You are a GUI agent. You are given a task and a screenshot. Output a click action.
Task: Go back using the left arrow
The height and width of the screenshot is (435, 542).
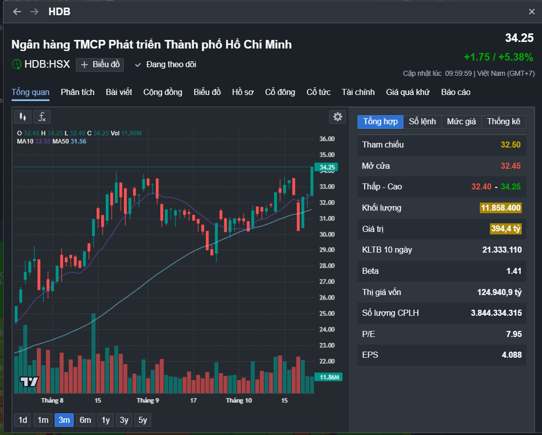[17, 12]
